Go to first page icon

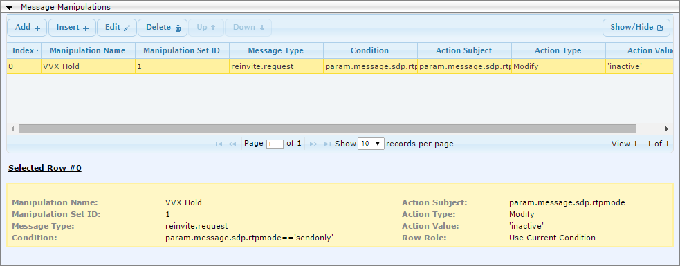tap(219, 144)
